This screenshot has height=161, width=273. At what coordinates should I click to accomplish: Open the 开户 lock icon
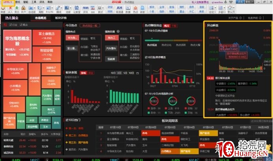(23, 8)
